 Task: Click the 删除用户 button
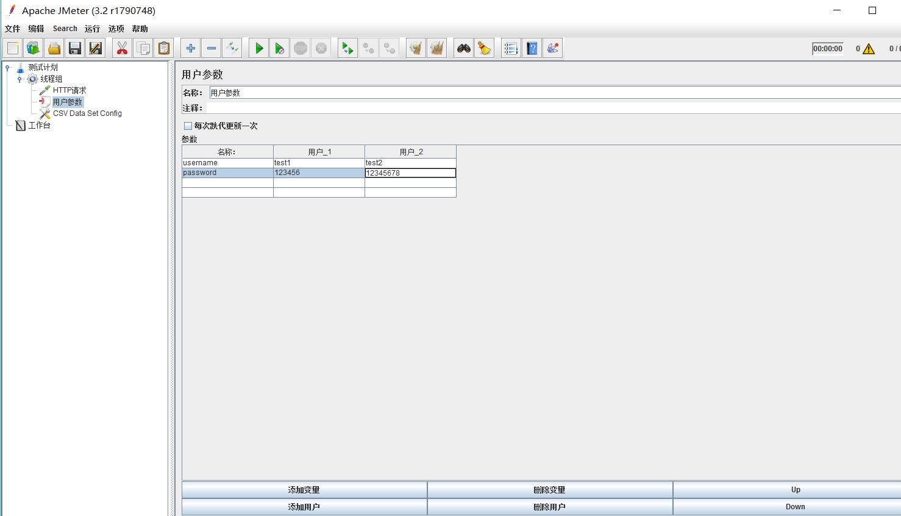[x=550, y=507]
